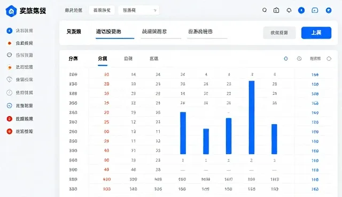Click the bold first tab above the table
This screenshot has width=342, height=197.
pyautogui.click(x=73, y=58)
